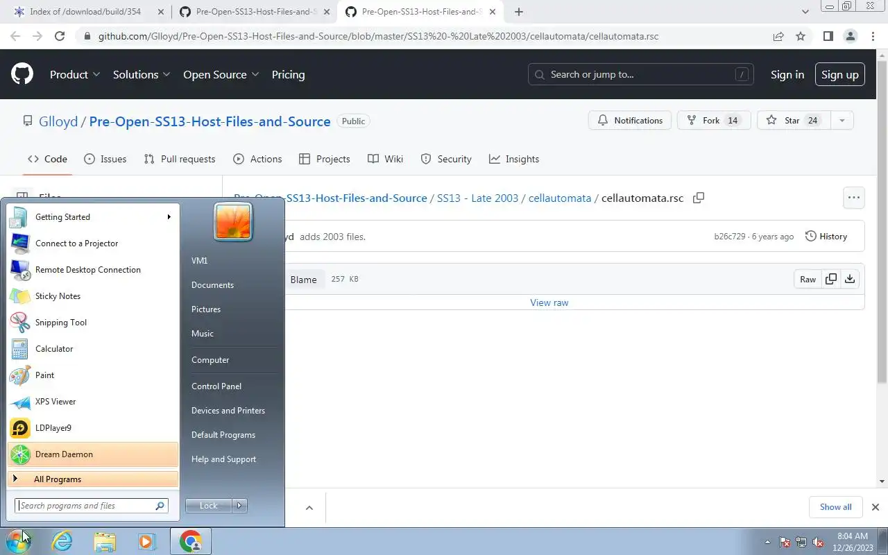888x555 pixels.
Task: Bookmark this page star icon
Action: pyautogui.click(x=801, y=36)
